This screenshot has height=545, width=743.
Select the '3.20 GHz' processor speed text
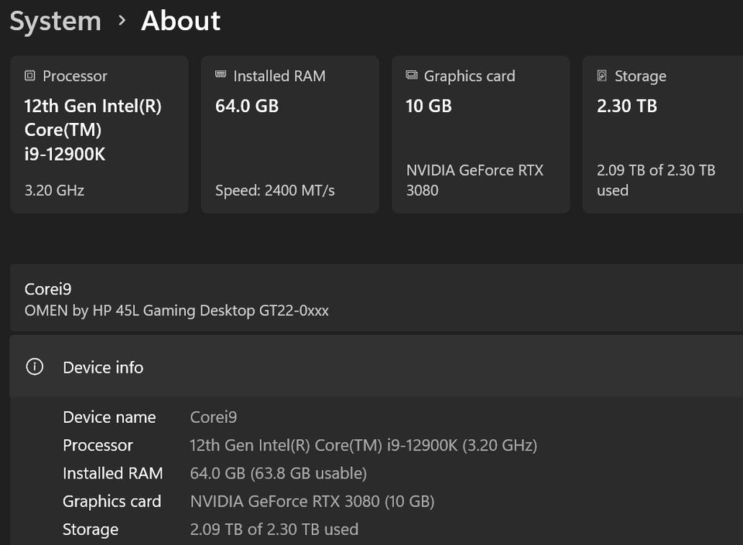(x=54, y=190)
